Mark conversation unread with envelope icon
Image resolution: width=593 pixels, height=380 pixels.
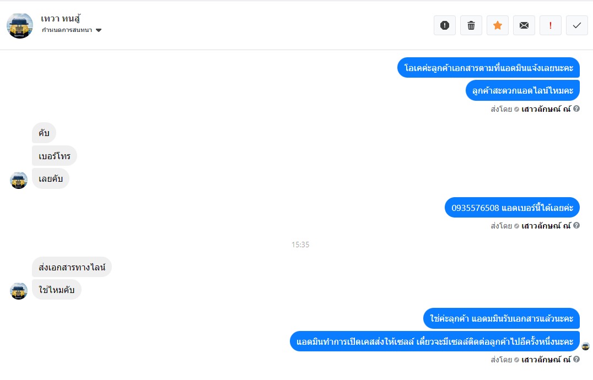(524, 25)
